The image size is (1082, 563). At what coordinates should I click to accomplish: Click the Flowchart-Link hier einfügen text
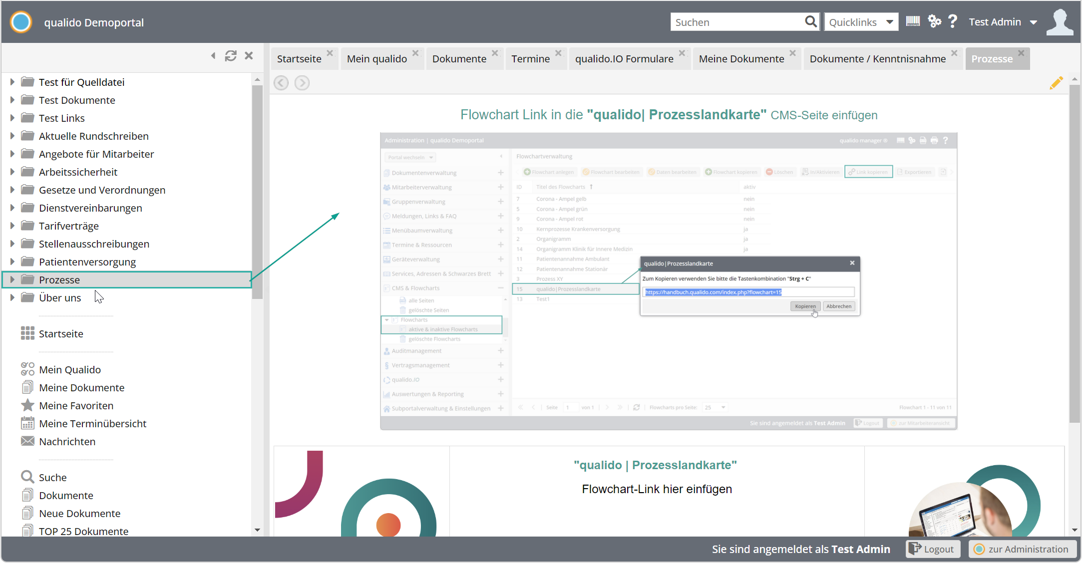tap(657, 489)
